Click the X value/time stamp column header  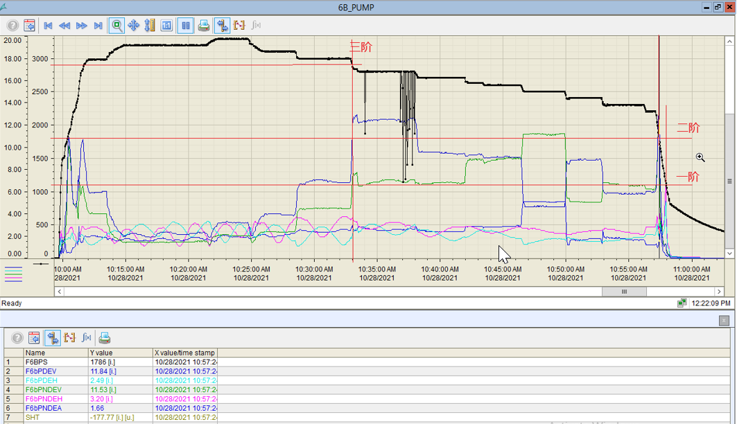click(x=185, y=353)
